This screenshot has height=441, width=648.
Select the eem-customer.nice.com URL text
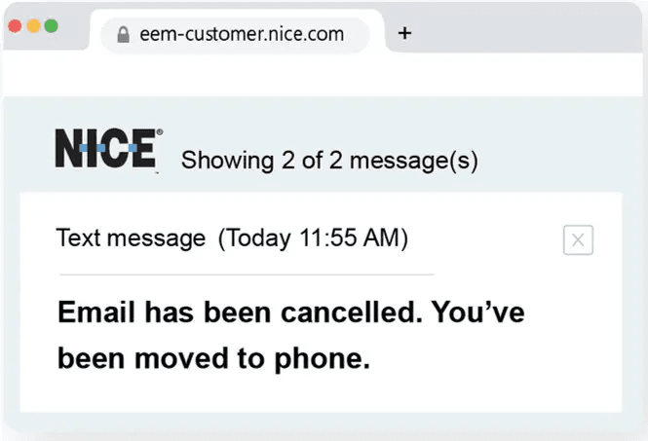242,34
